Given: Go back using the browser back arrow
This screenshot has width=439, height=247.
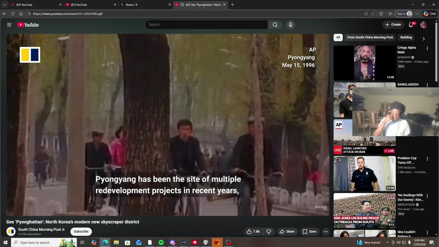Looking at the screenshot, I should coord(4,14).
